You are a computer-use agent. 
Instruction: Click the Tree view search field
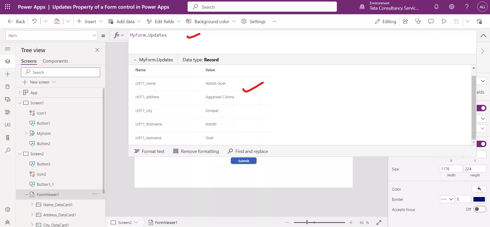60,72
